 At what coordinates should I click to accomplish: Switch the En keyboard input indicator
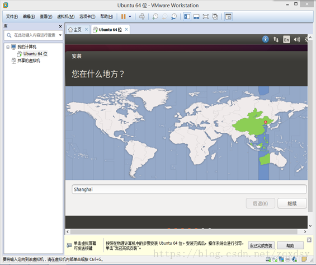tap(286, 40)
